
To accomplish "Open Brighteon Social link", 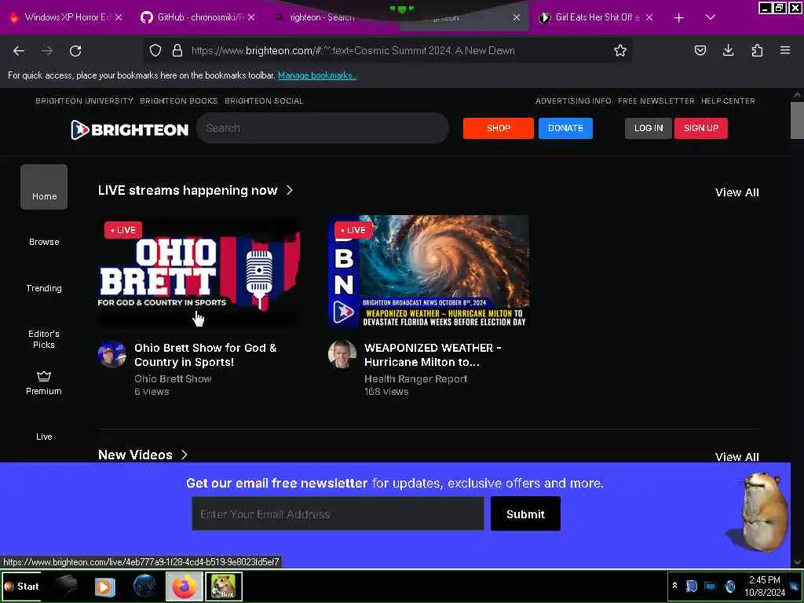I will point(264,101).
